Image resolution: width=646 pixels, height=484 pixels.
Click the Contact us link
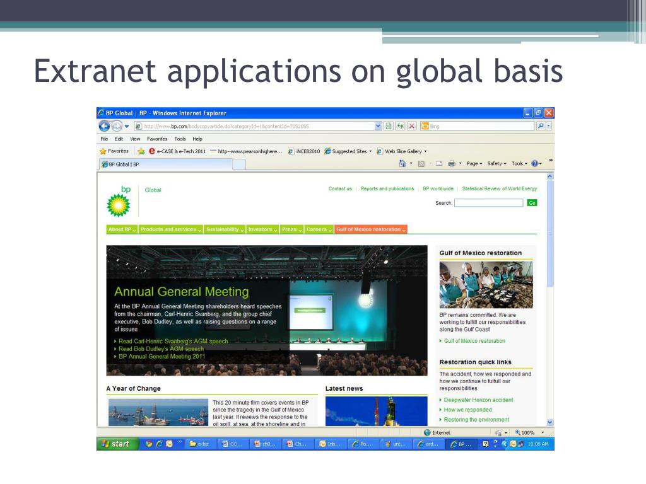340,189
